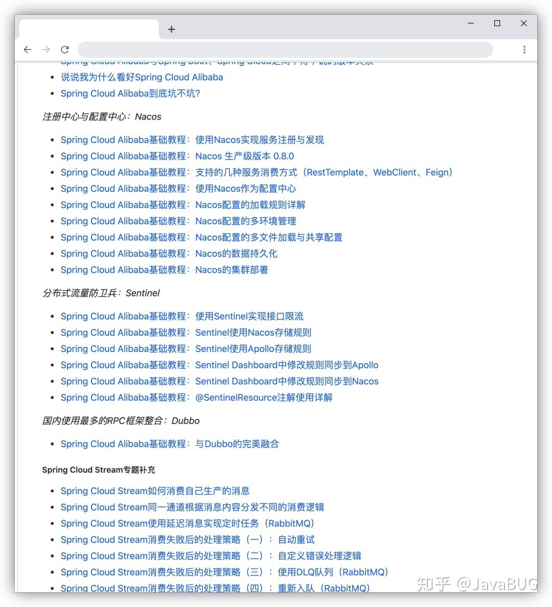Open Nacos 生产级版本 0.8.0 article
The width and height of the screenshot is (552, 607).
tap(177, 156)
